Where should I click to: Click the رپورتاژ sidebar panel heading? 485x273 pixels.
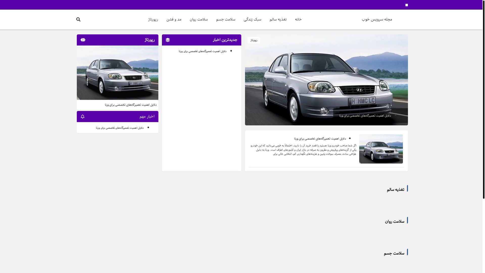click(x=150, y=40)
